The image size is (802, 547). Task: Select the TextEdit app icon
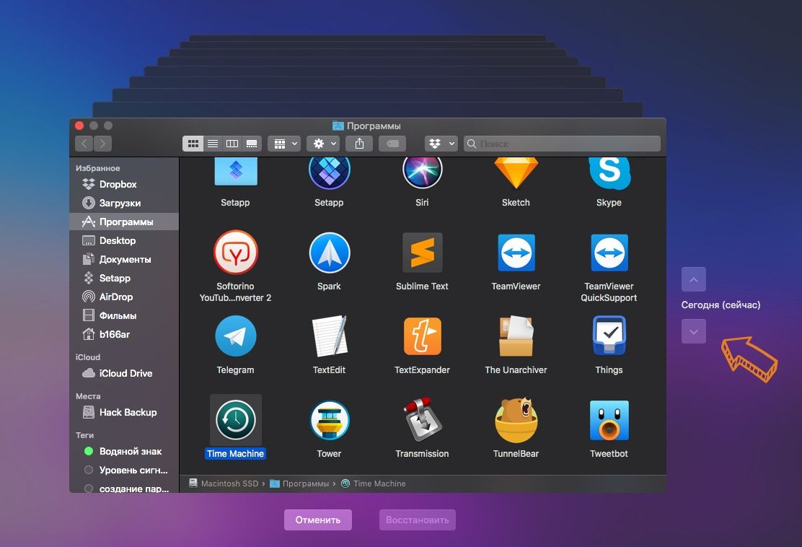[x=330, y=336]
